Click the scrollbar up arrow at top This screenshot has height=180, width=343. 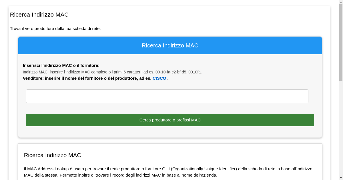click(341, 2)
